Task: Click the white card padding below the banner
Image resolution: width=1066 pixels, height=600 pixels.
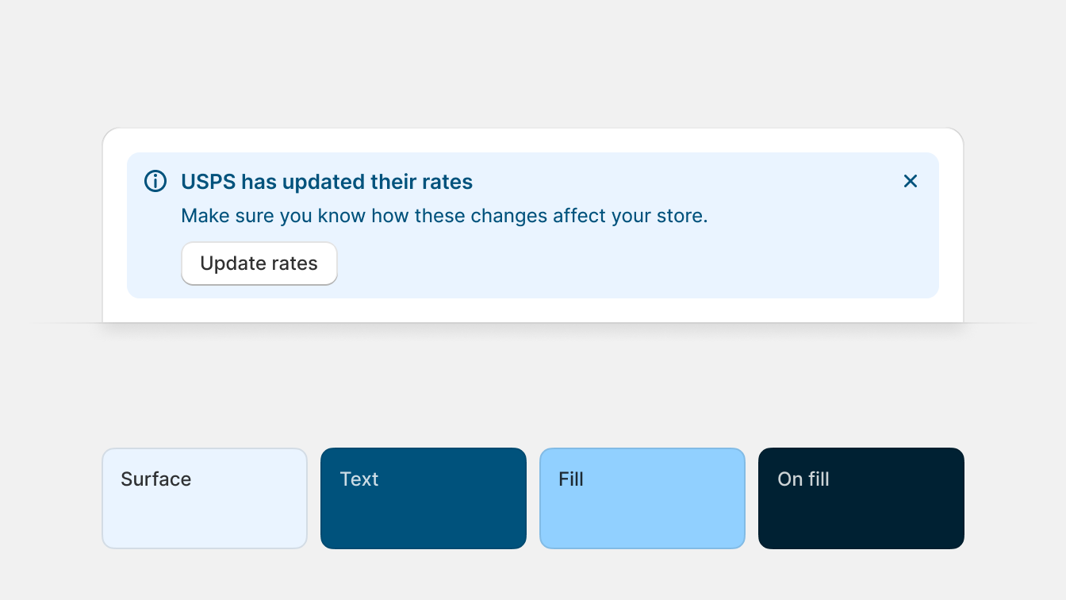Action: [x=533, y=310]
